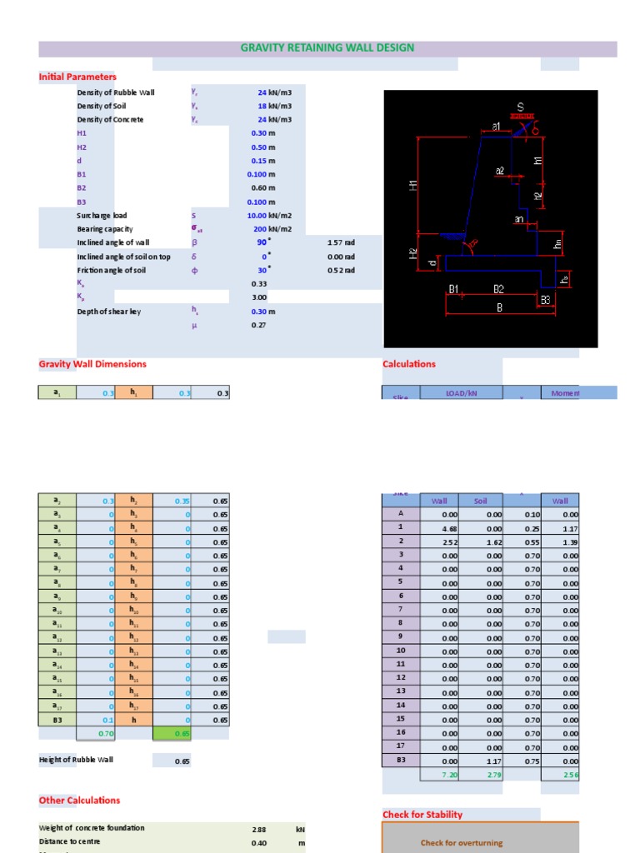The image size is (640, 853).
Task: Click the wall load value 4.68
Action: pos(440,528)
